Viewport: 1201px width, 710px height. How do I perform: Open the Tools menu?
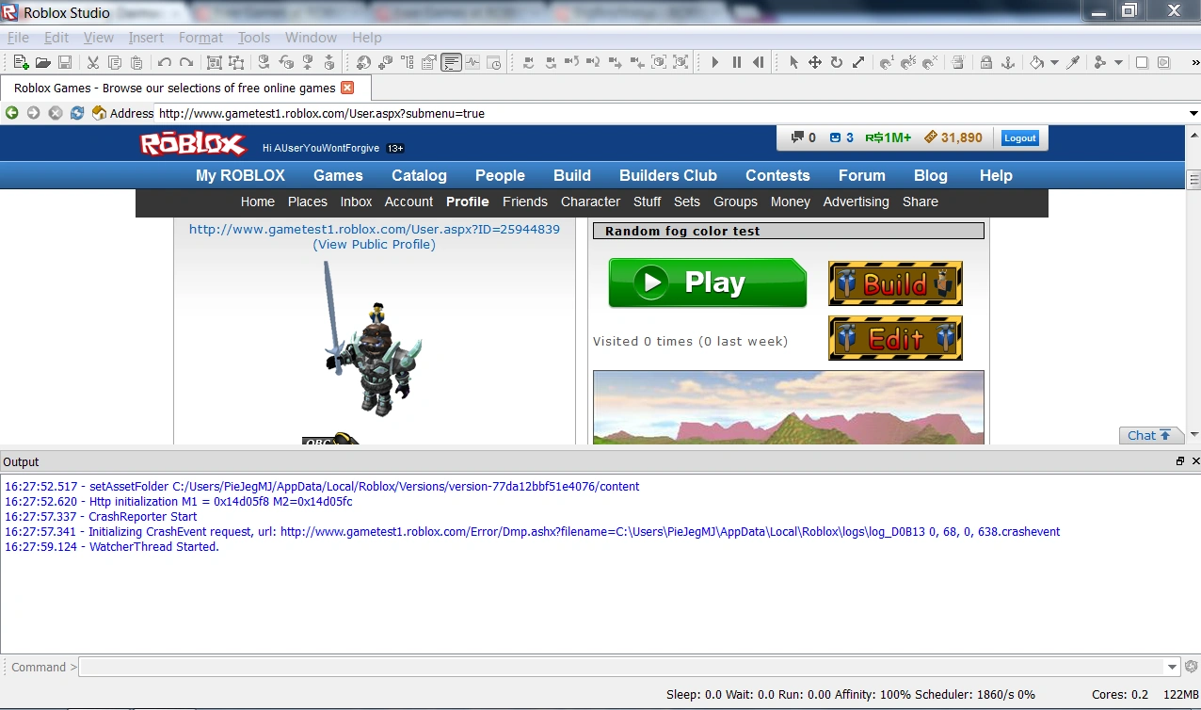click(254, 38)
